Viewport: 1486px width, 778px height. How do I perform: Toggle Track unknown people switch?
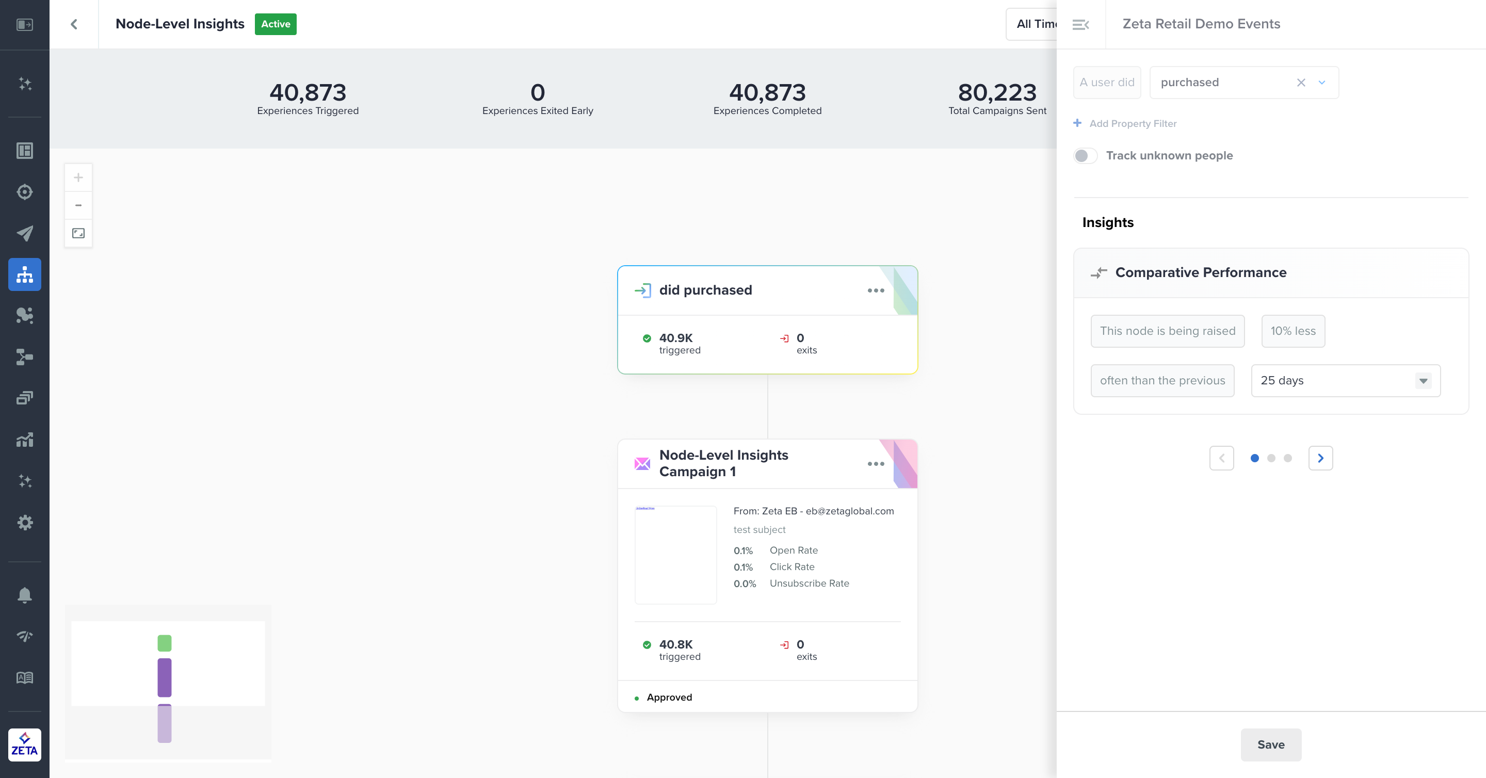[1085, 156]
